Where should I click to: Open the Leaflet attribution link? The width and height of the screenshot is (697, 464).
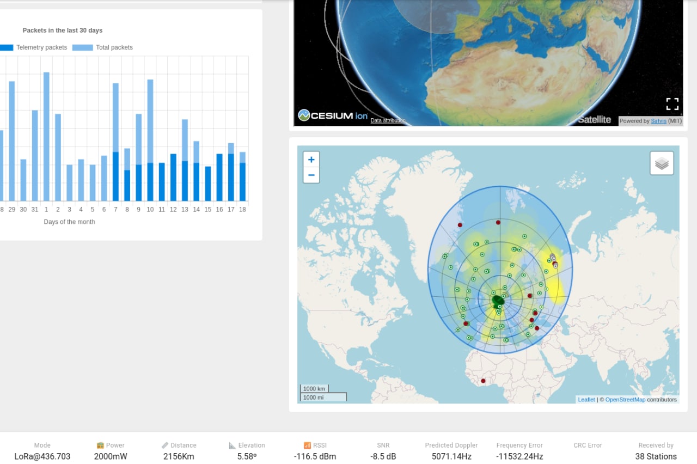586,400
